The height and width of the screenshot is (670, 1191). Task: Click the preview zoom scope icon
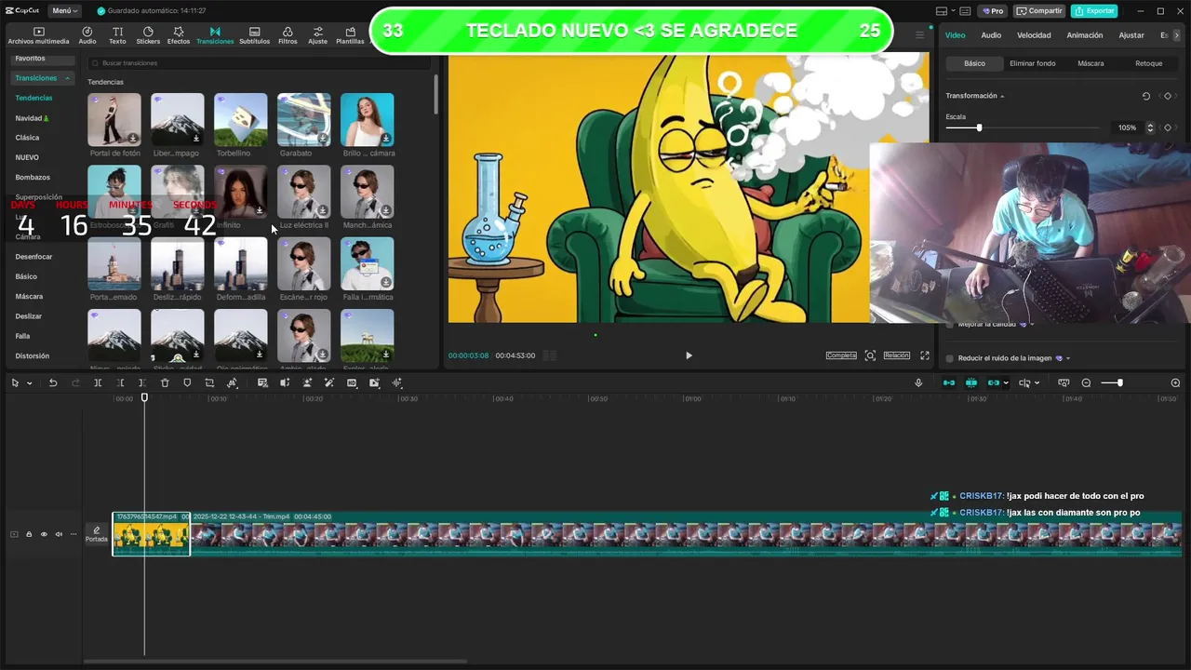tap(870, 355)
